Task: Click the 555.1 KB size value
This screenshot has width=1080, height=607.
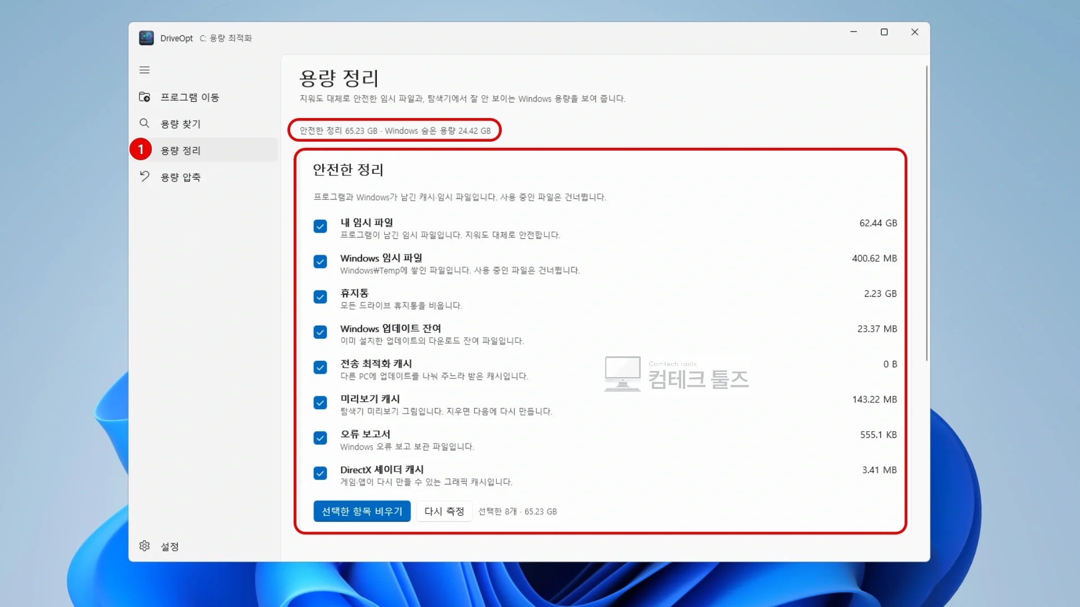Action: 879,435
